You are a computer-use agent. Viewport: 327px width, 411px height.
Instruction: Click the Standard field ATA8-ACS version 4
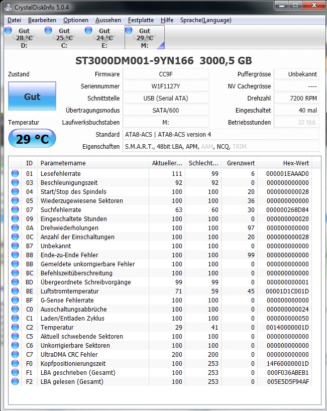coord(221,135)
